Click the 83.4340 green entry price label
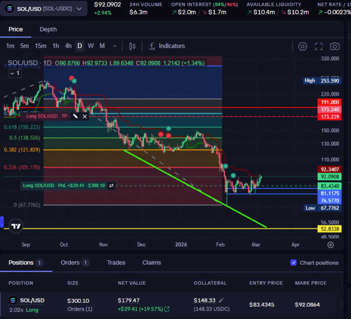The height and width of the screenshot is (319, 351). (330, 186)
